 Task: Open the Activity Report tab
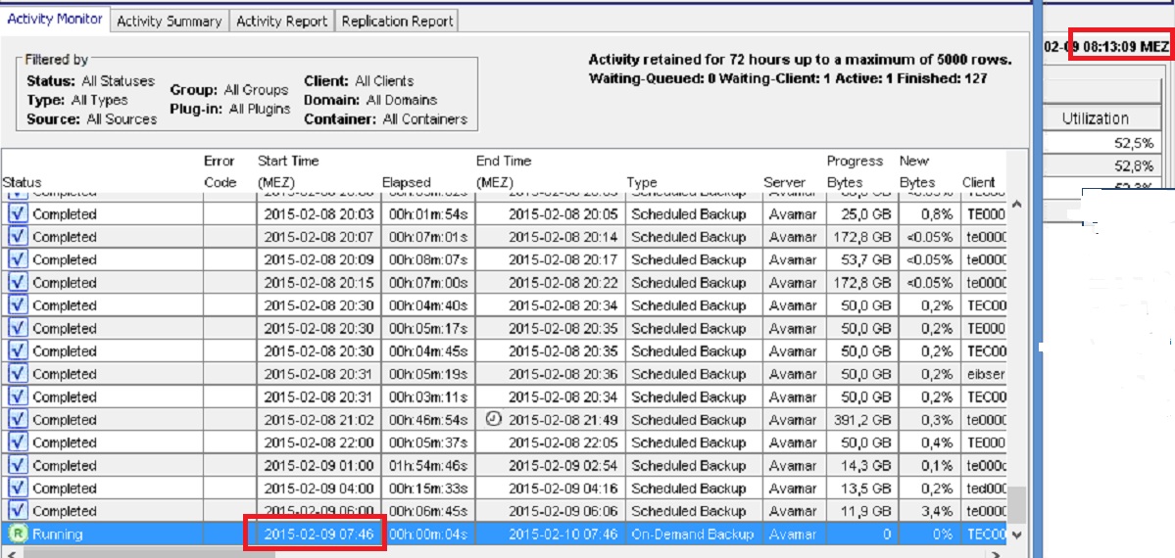pyautogui.click(x=282, y=22)
